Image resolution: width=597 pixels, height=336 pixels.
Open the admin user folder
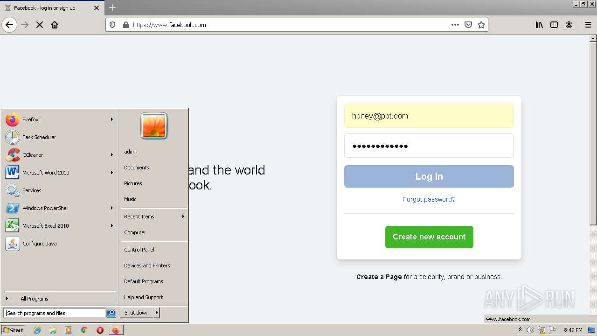[154, 152]
